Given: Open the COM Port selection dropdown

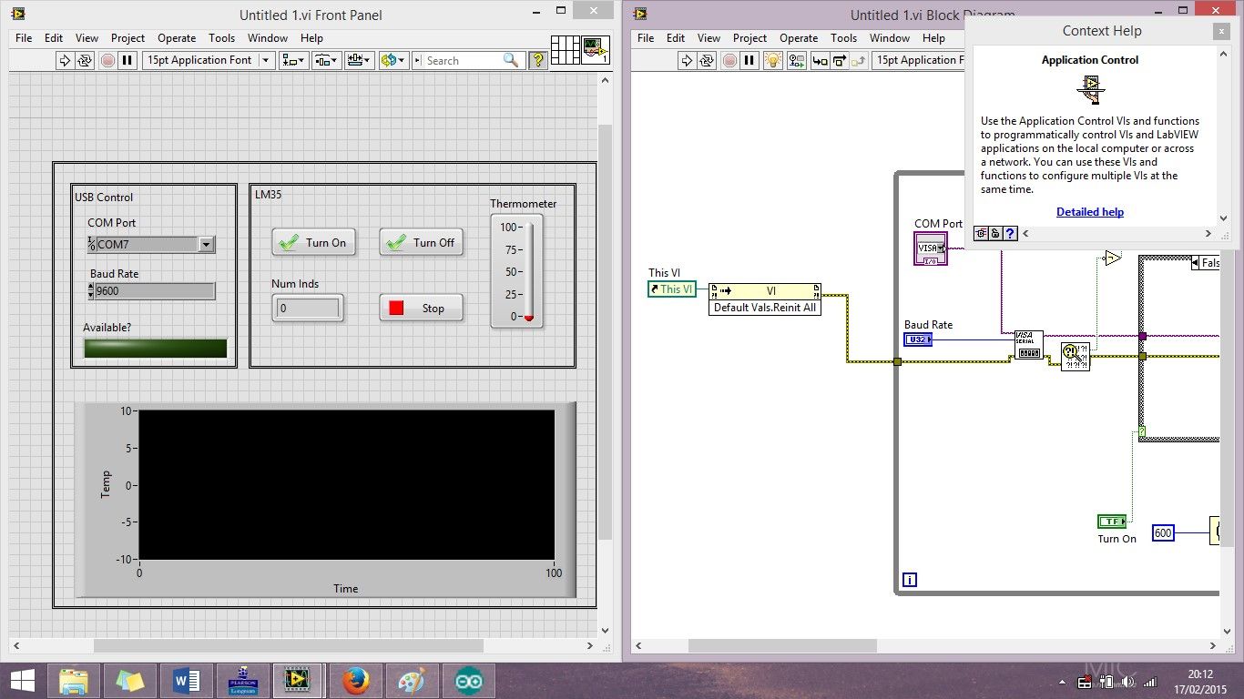Looking at the screenshot, I should [206, 244].
